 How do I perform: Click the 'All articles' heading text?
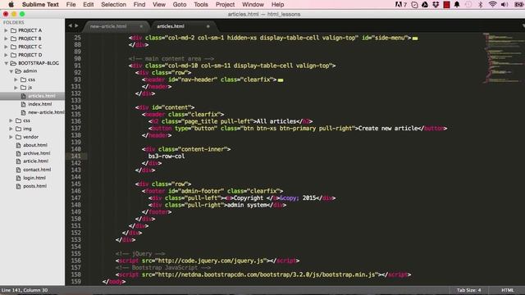click(x=276, y=121)
